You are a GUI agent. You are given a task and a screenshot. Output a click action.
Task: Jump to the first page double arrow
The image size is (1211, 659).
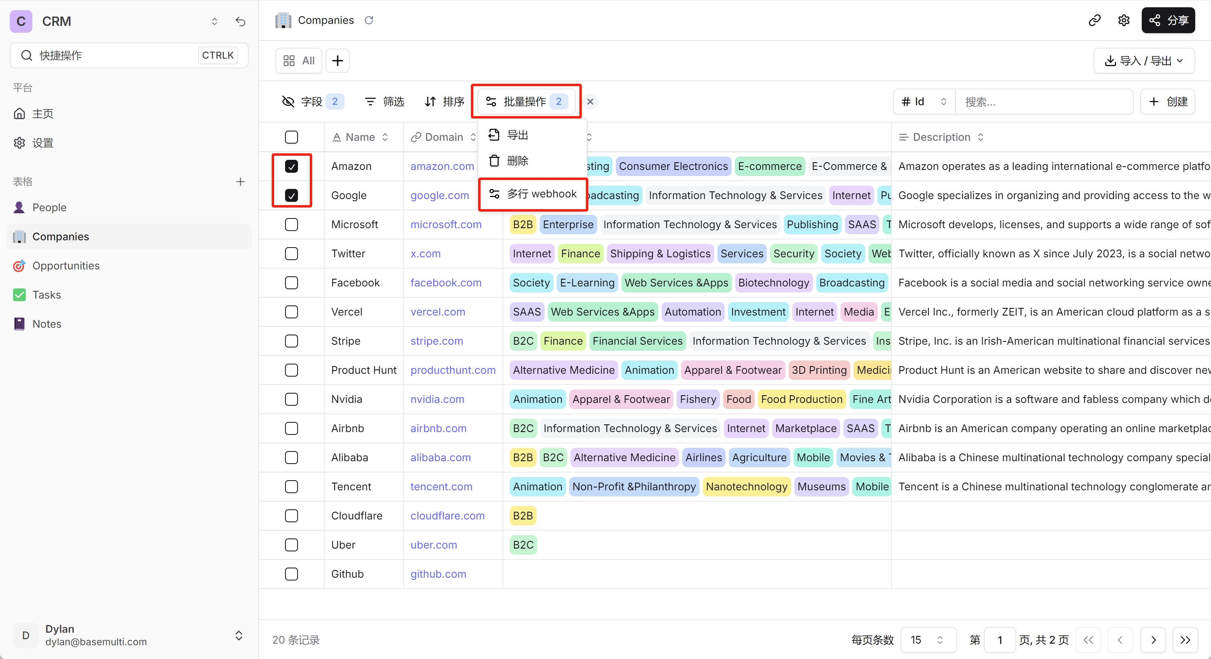tap(1088, 640)
